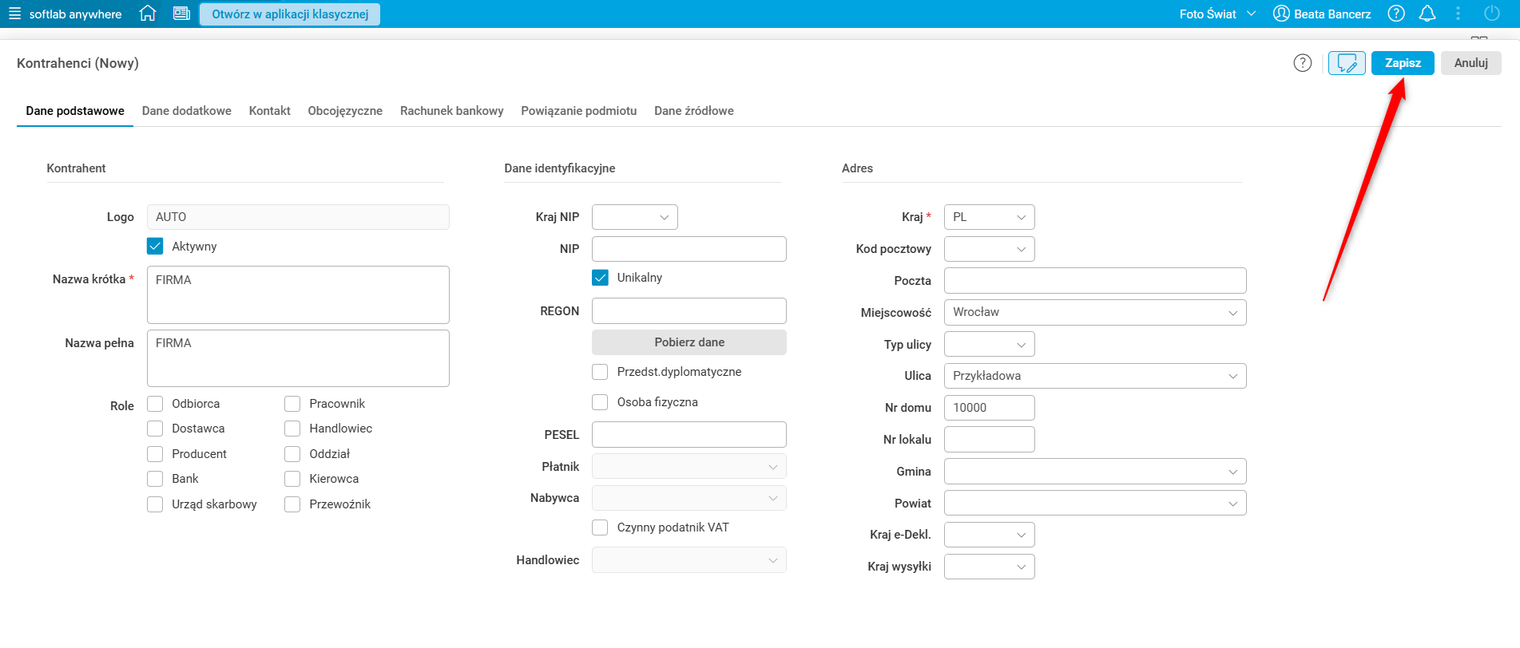Open the Powiązanie podmiotu tab
The image size is (1520, 648).
579,111
